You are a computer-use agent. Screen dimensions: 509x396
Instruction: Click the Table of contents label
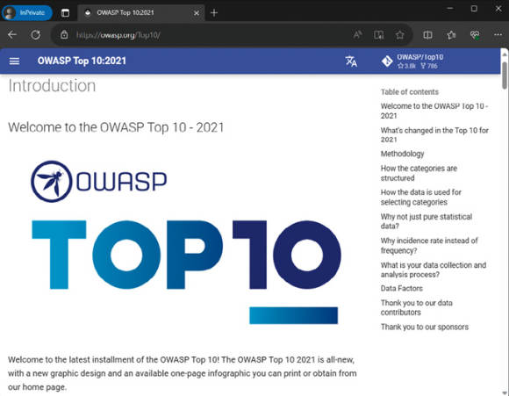(410, 92)
